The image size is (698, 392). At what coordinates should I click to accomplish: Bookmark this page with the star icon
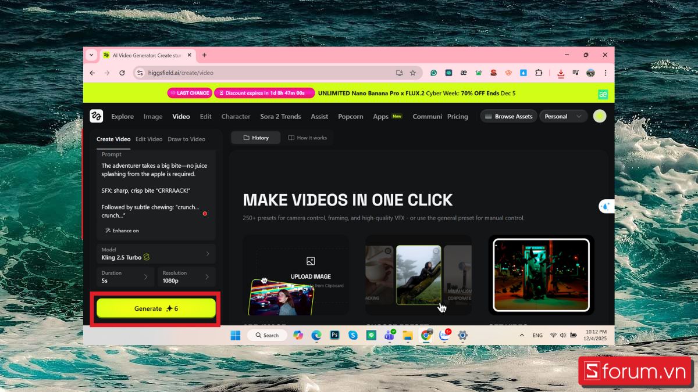click(413, 73)
